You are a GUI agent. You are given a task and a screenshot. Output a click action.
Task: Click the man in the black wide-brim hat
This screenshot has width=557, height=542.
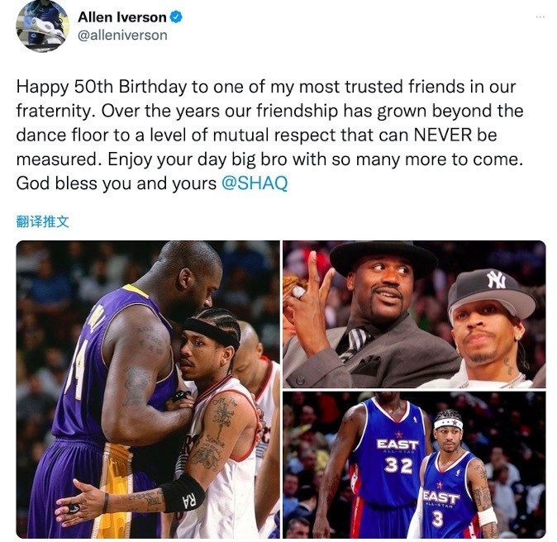[373, 312]
